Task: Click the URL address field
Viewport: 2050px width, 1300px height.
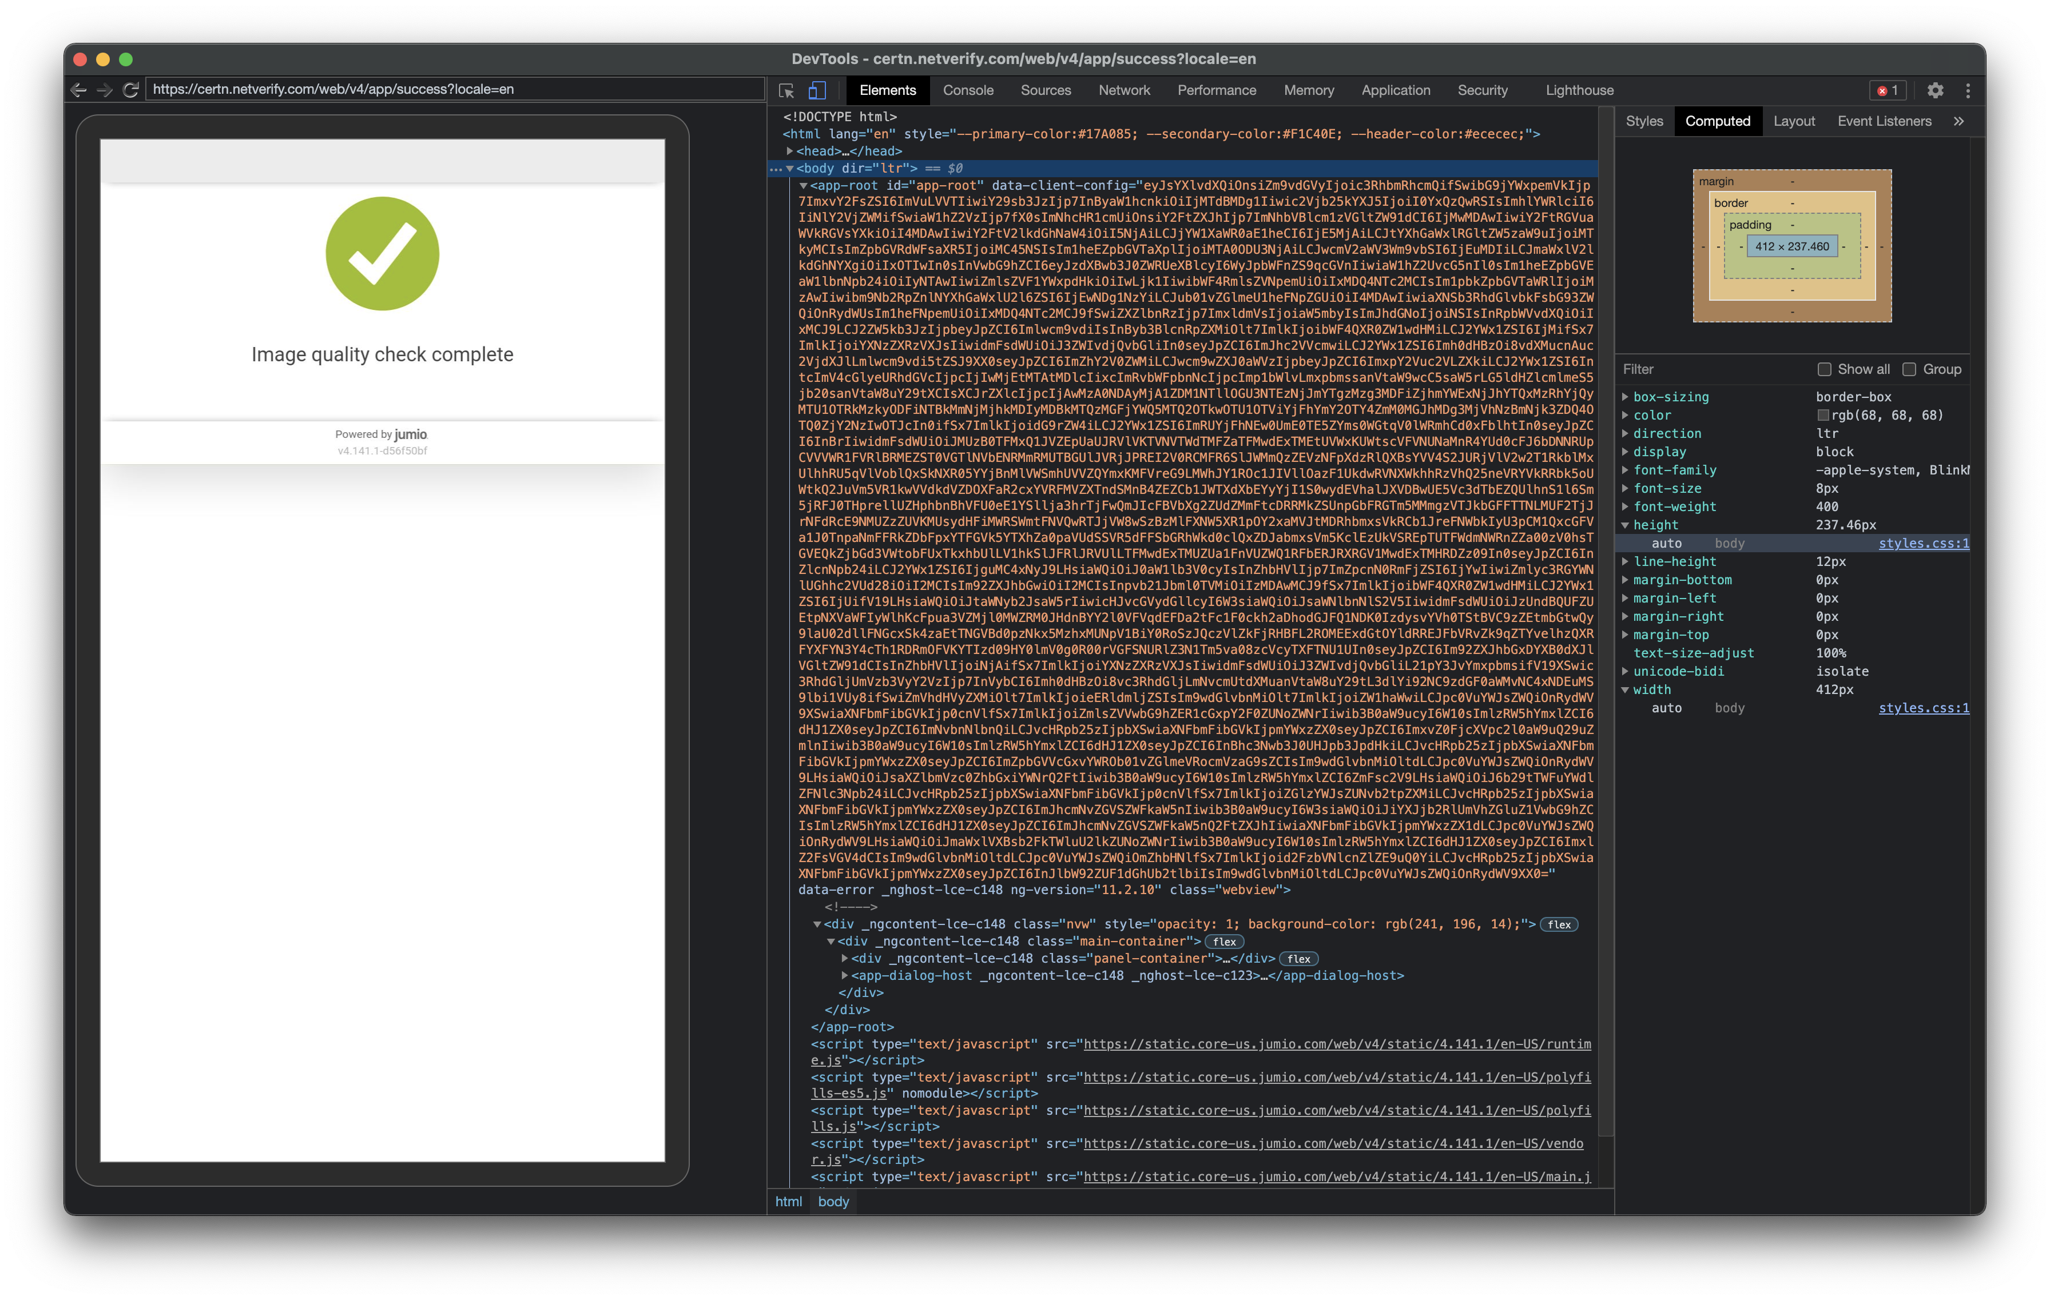Action: click(455, 89)
